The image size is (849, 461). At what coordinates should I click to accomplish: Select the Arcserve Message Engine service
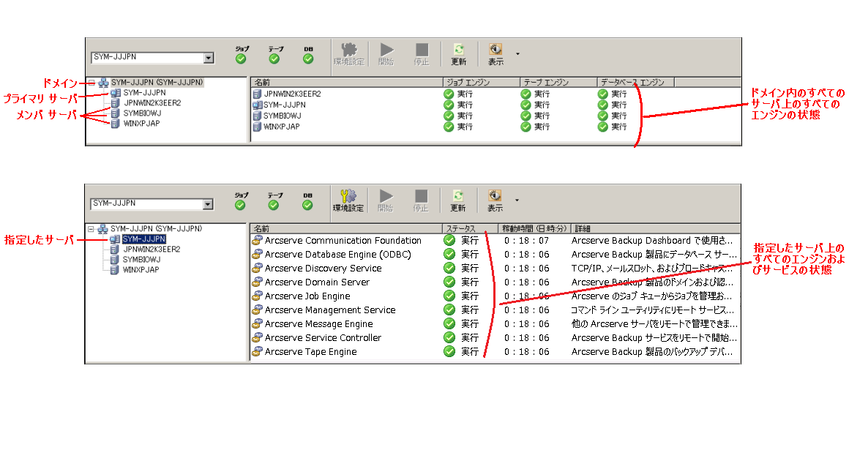coord(318,324)
